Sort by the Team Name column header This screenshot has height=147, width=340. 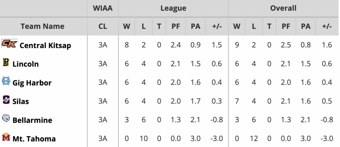pyautogui.click(x=42, y=26)
